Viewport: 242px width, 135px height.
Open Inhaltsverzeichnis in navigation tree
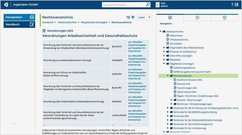click(179, 39)
